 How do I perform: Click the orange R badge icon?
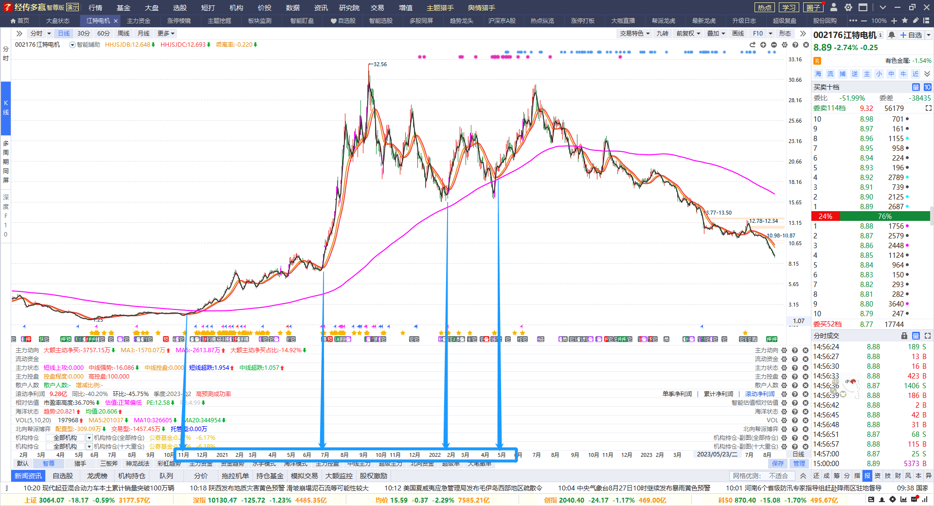point(817,61)
